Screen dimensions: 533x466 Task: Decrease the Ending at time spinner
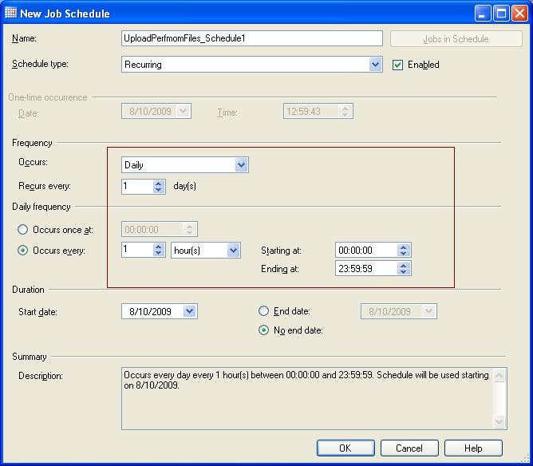[x=404, y=273]
